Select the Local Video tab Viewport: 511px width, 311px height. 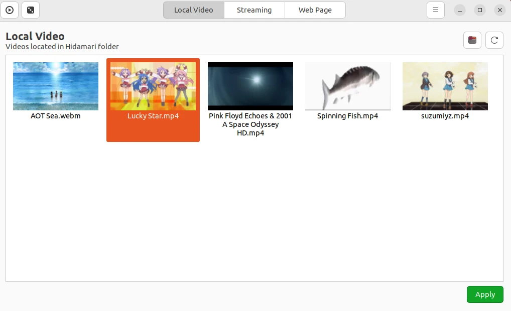point(194,10)
